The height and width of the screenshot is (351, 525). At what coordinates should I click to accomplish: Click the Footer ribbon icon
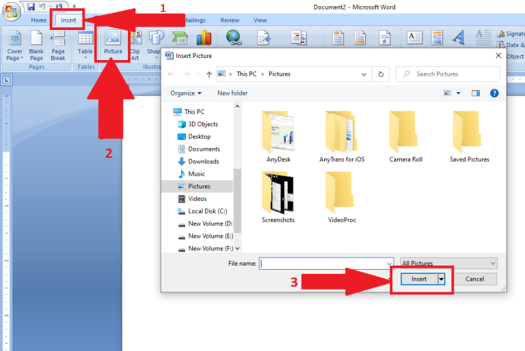click(360, 38)
